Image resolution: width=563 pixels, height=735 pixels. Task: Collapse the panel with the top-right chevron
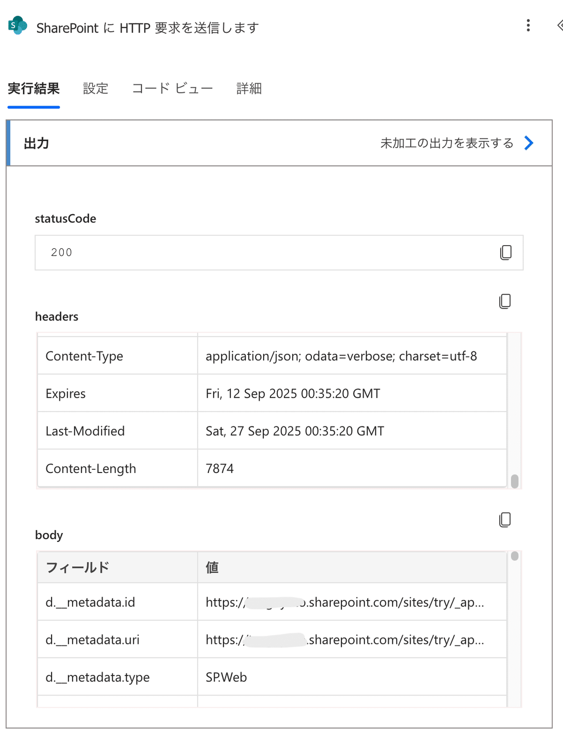(x=559, y=25)
